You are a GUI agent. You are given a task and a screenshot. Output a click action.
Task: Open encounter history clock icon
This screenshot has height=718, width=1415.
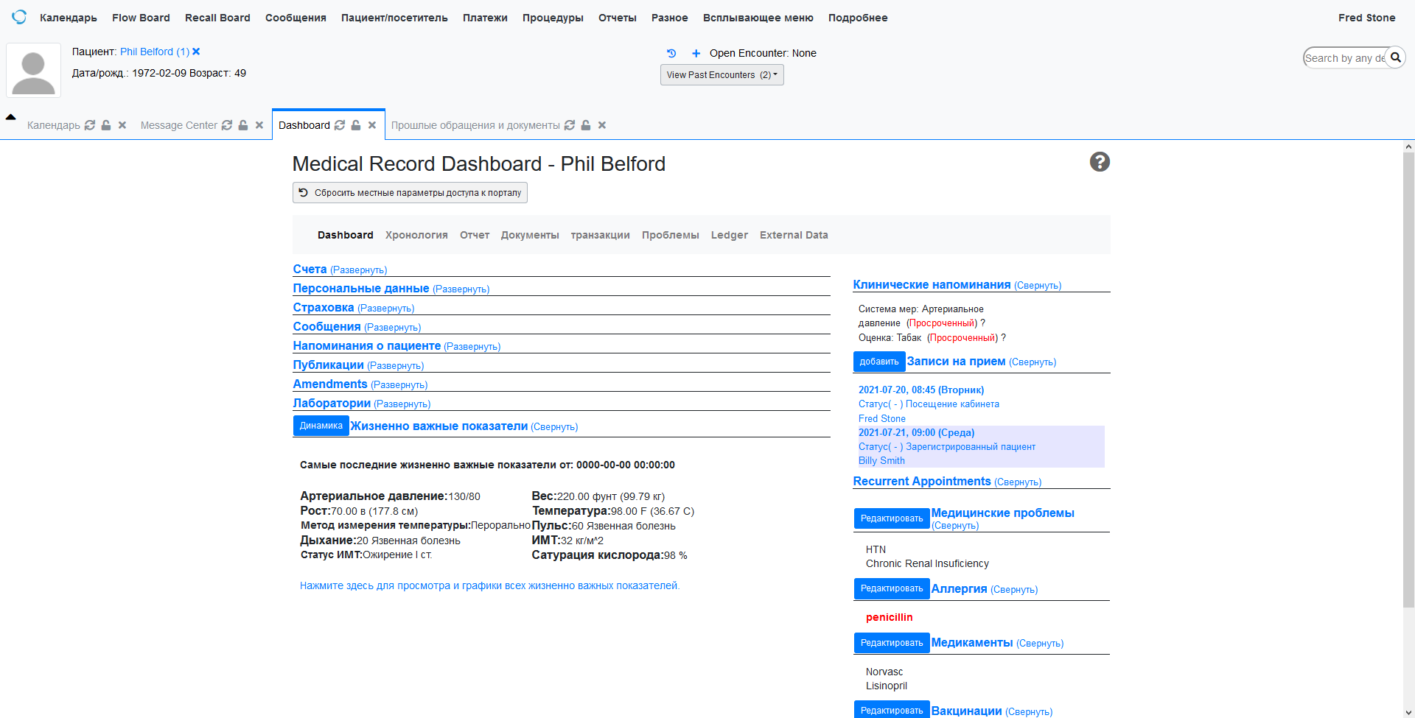(x=671, y=53)
